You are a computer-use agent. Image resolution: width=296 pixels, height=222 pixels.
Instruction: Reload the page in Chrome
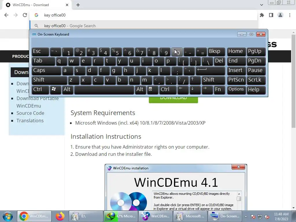25,15
